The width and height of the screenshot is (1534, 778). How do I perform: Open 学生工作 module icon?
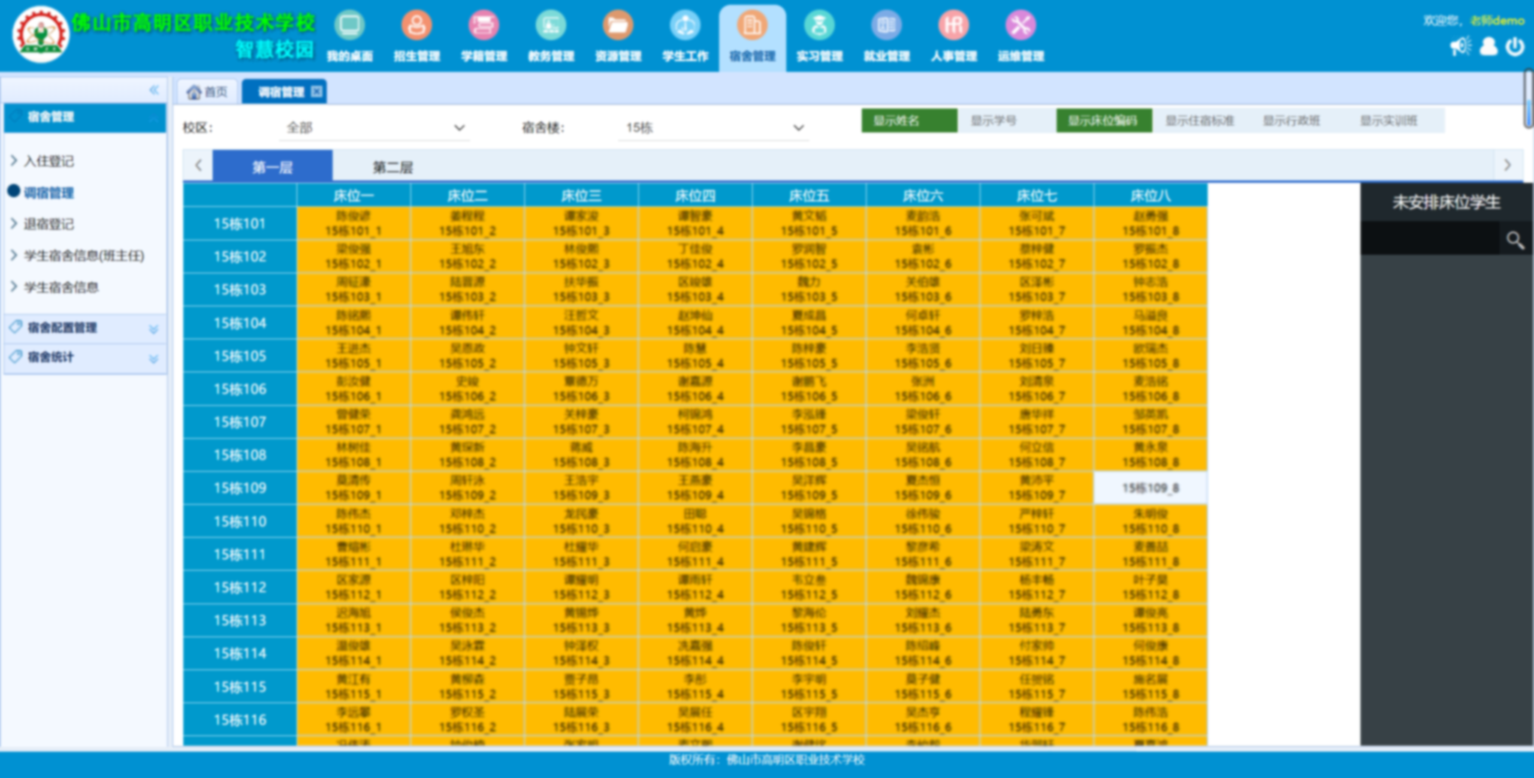[685, 36]
